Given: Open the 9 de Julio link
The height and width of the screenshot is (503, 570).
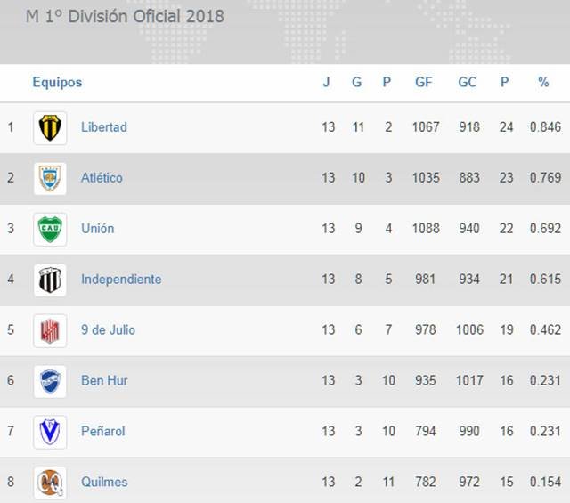Looking at the screenshot, I should pos(108,330).
